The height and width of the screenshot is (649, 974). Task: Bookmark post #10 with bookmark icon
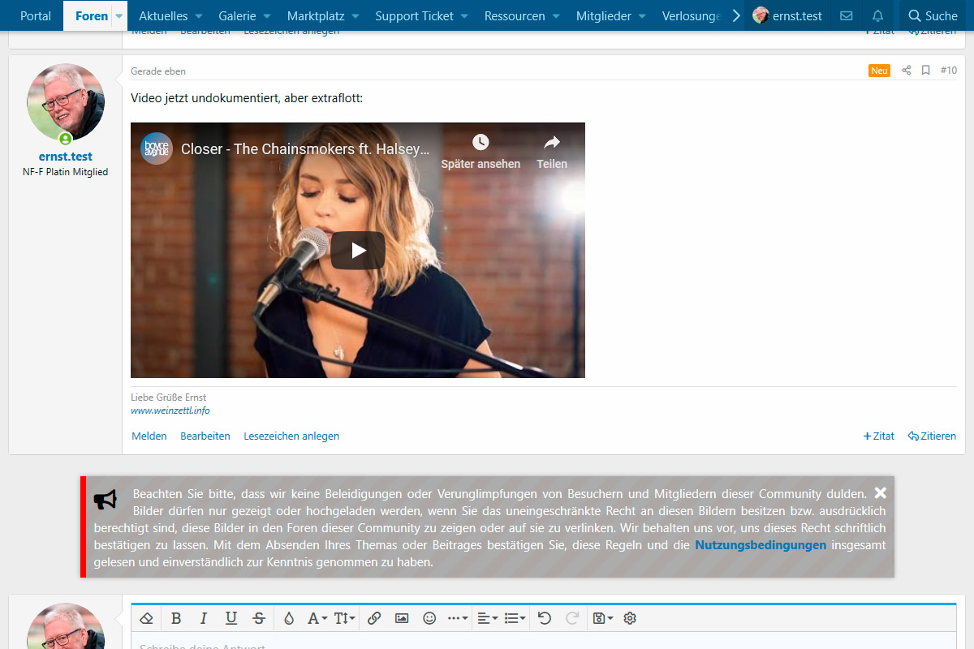925,71
